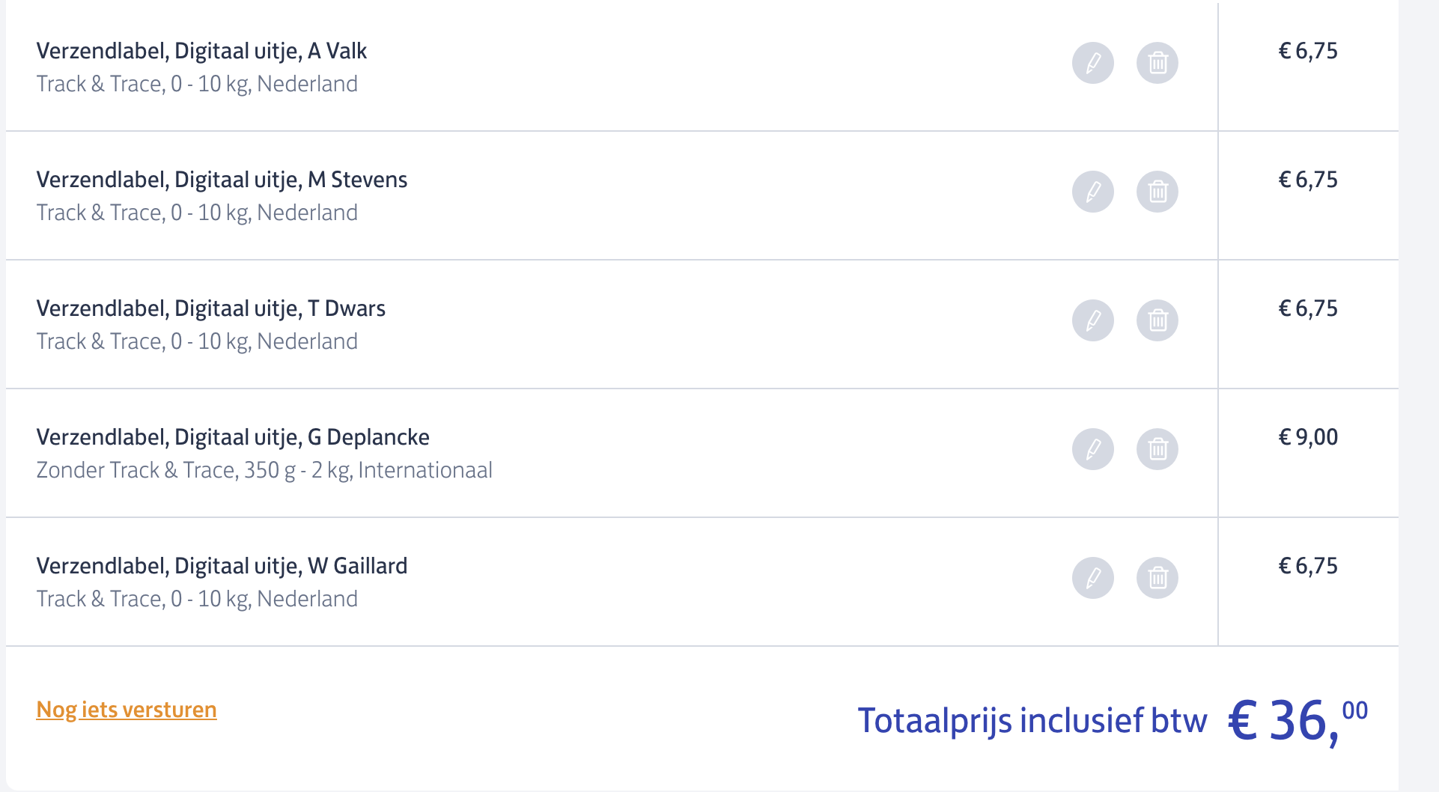
Task: Edit the G Deplancke international label
Action: coord(1093,449)
